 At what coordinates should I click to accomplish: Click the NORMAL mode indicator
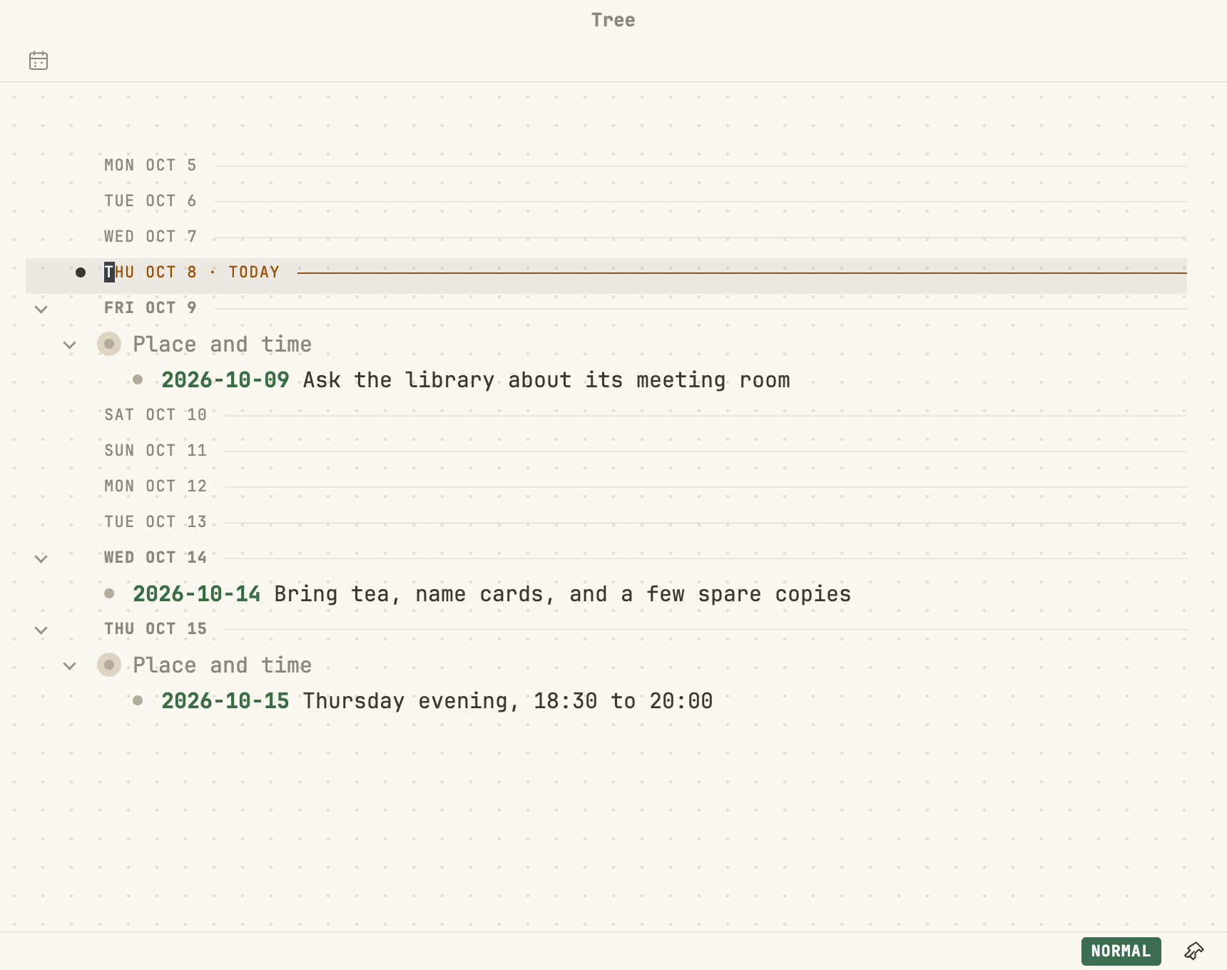[x=1121, y=951]
